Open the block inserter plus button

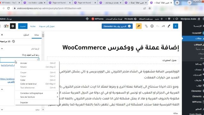pyautogui.click(x=176, y=26)
